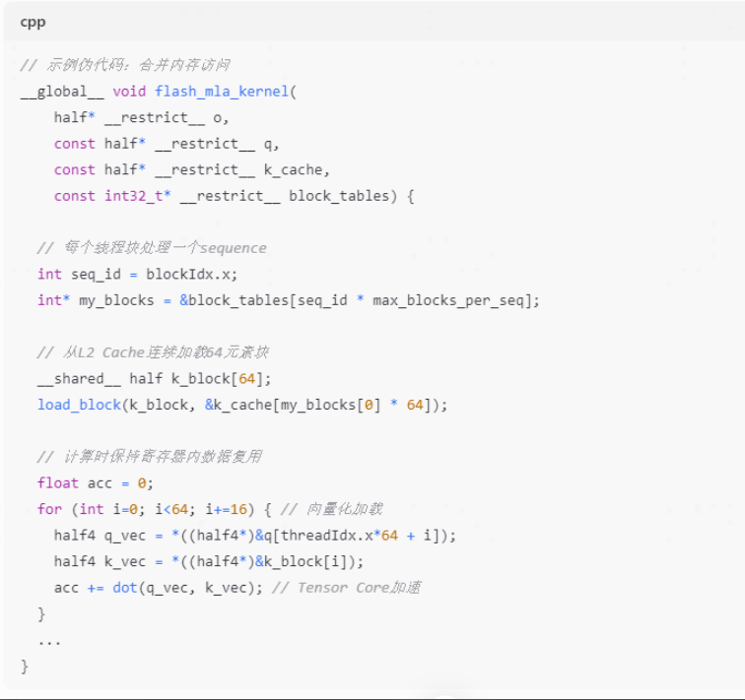The height and width of the screenshot is (700, 745).
Task: Click the Tensor Core加速 comment
Action: tap(346, 588)
